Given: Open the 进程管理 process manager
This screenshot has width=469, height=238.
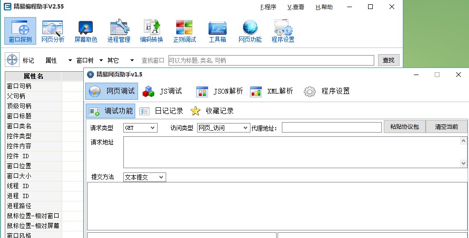Looking at the screenshot, I should pyautogui.click(x=119, y=31).
